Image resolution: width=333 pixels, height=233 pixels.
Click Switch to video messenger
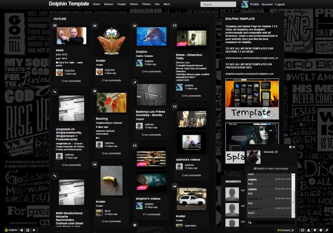click(x=271, y=169)
